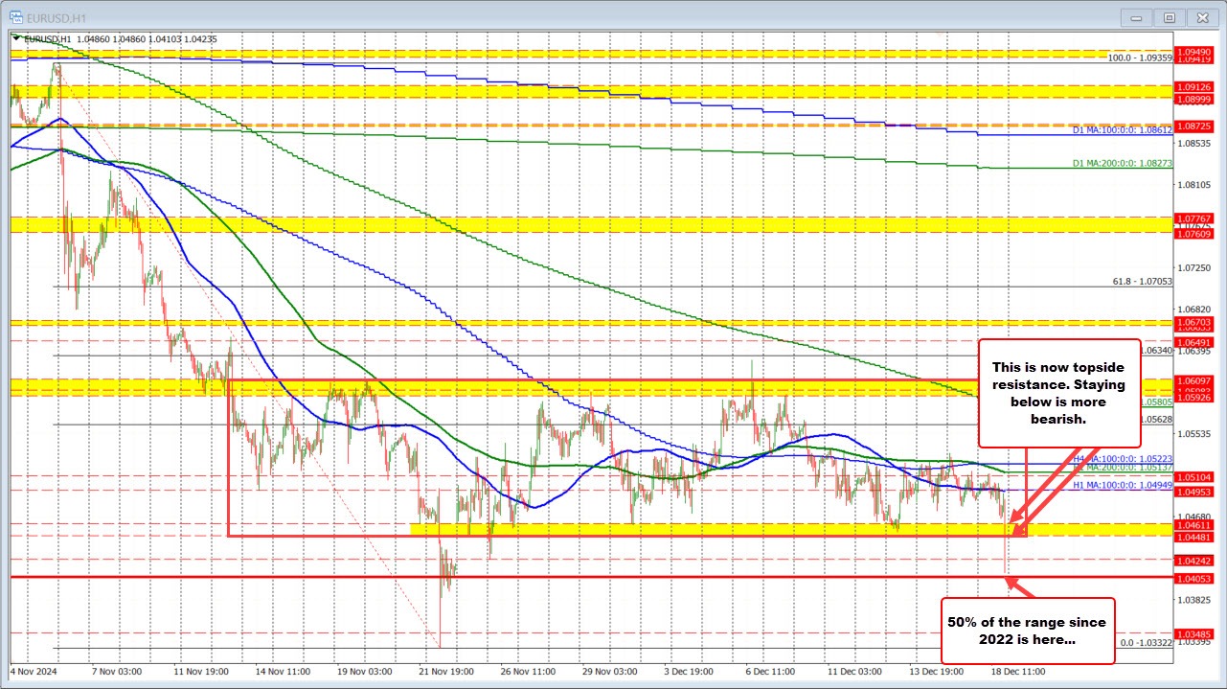Toggle the D1 MA:200 green line label

[1124, 162]
